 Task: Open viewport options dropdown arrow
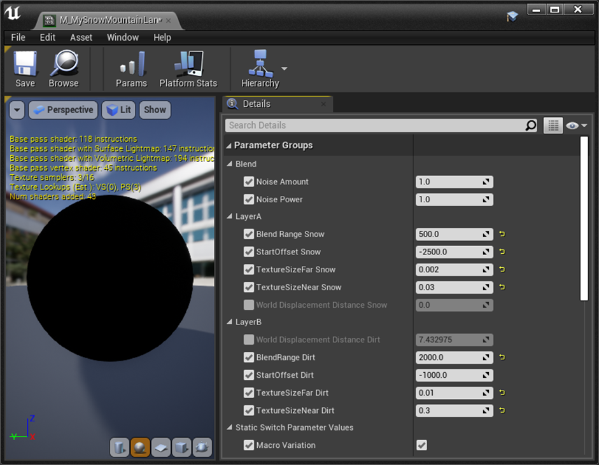[17, 110]
